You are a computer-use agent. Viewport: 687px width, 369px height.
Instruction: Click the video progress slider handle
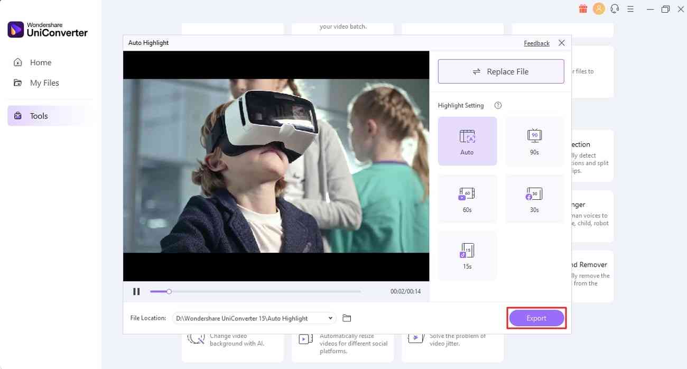tap(169, 291)
